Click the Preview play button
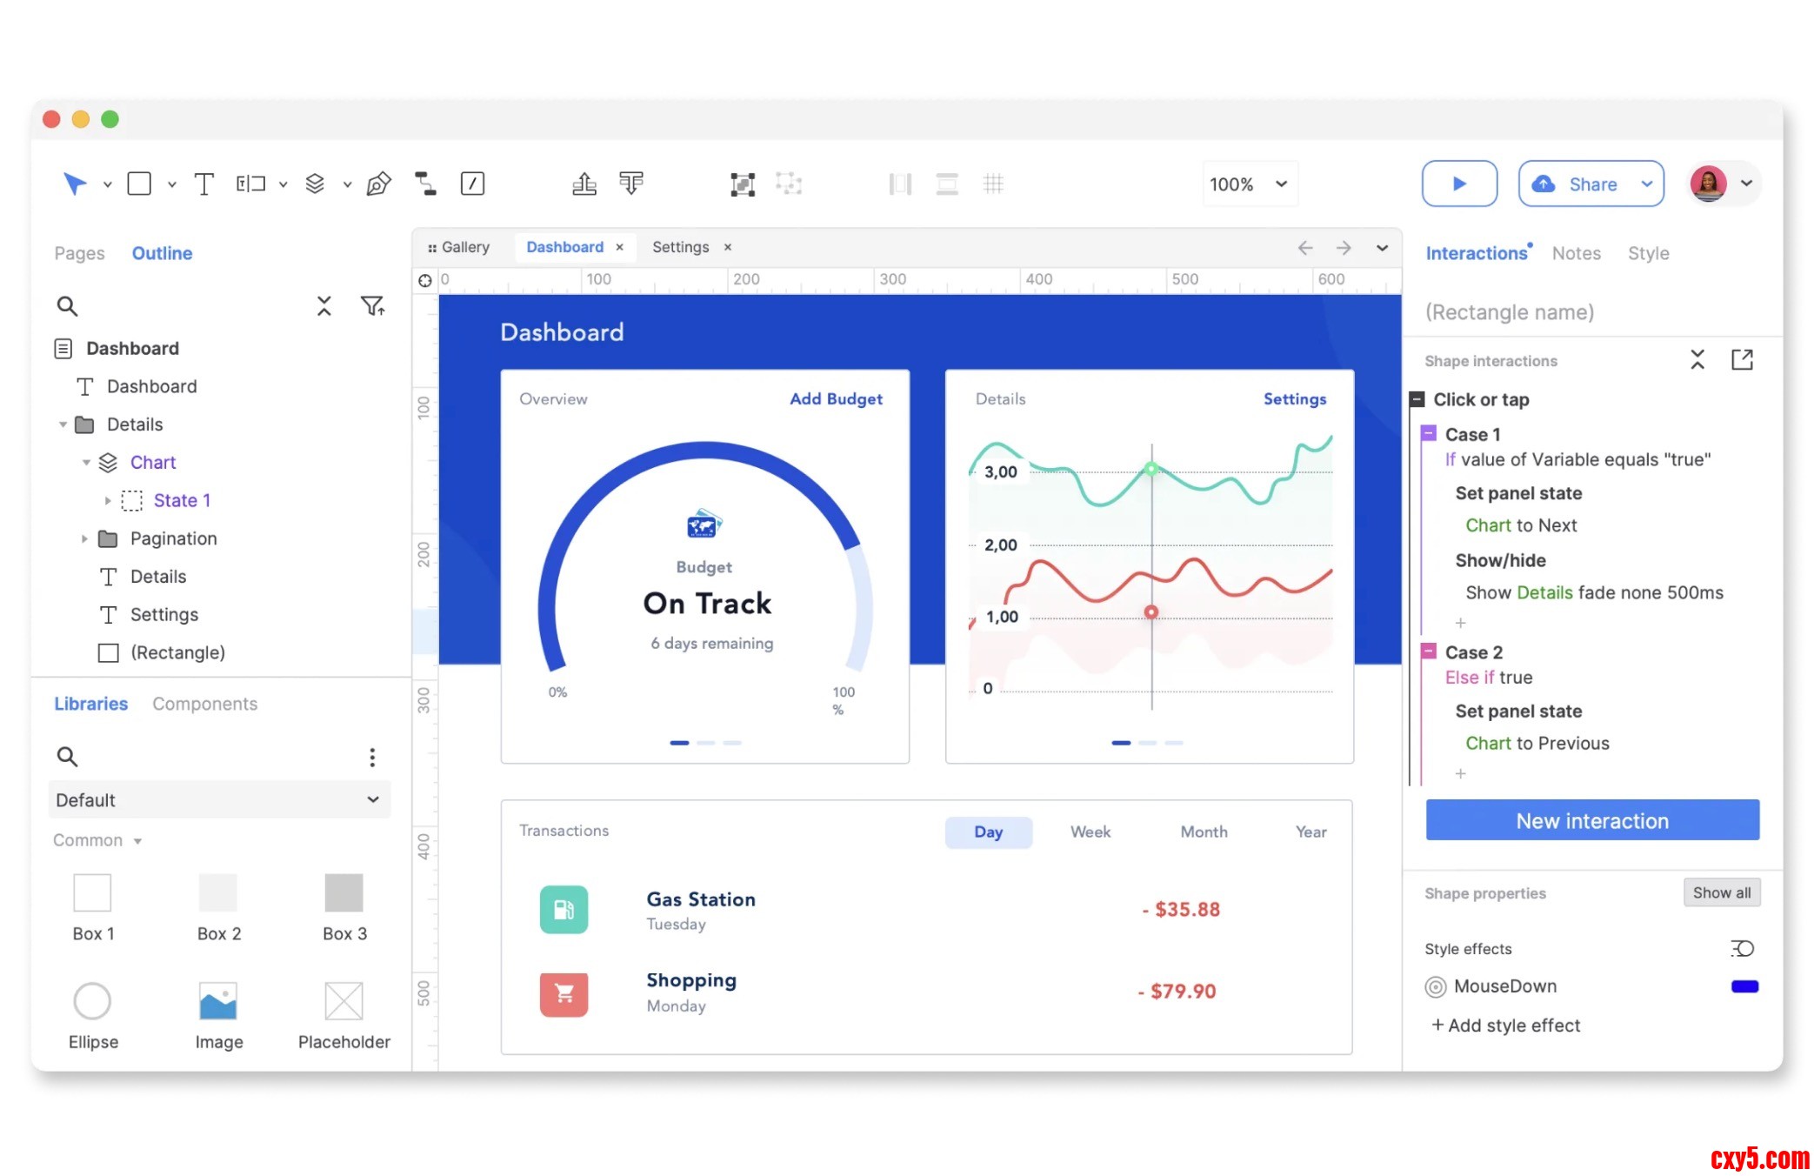 pos(1459,184)
